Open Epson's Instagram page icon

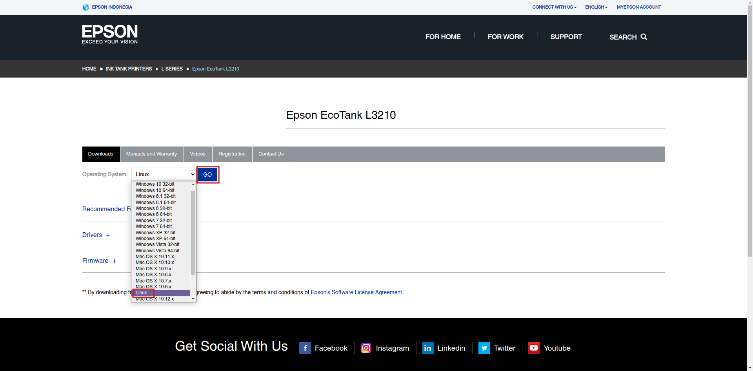click(366, 348)
